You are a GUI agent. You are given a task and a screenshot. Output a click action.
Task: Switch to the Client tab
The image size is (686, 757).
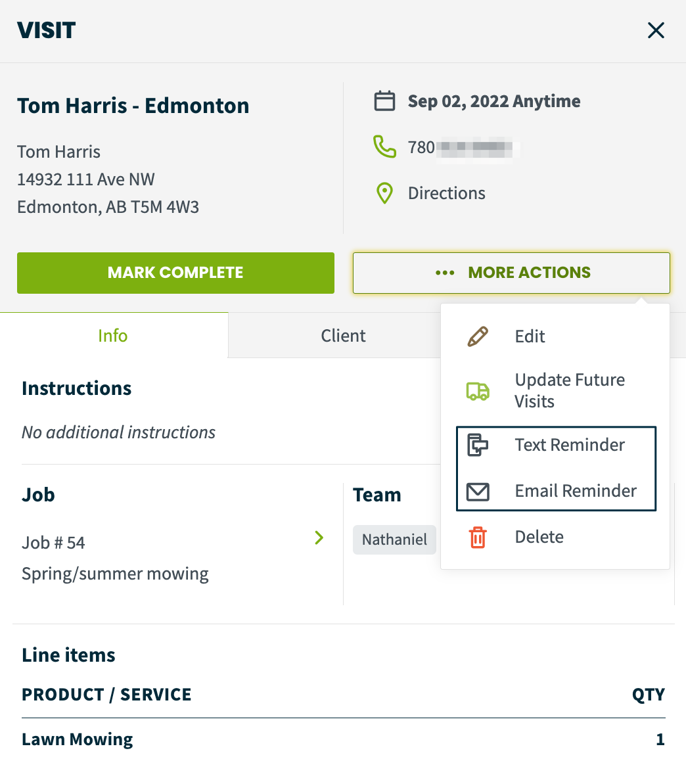[x=343, y=336]
